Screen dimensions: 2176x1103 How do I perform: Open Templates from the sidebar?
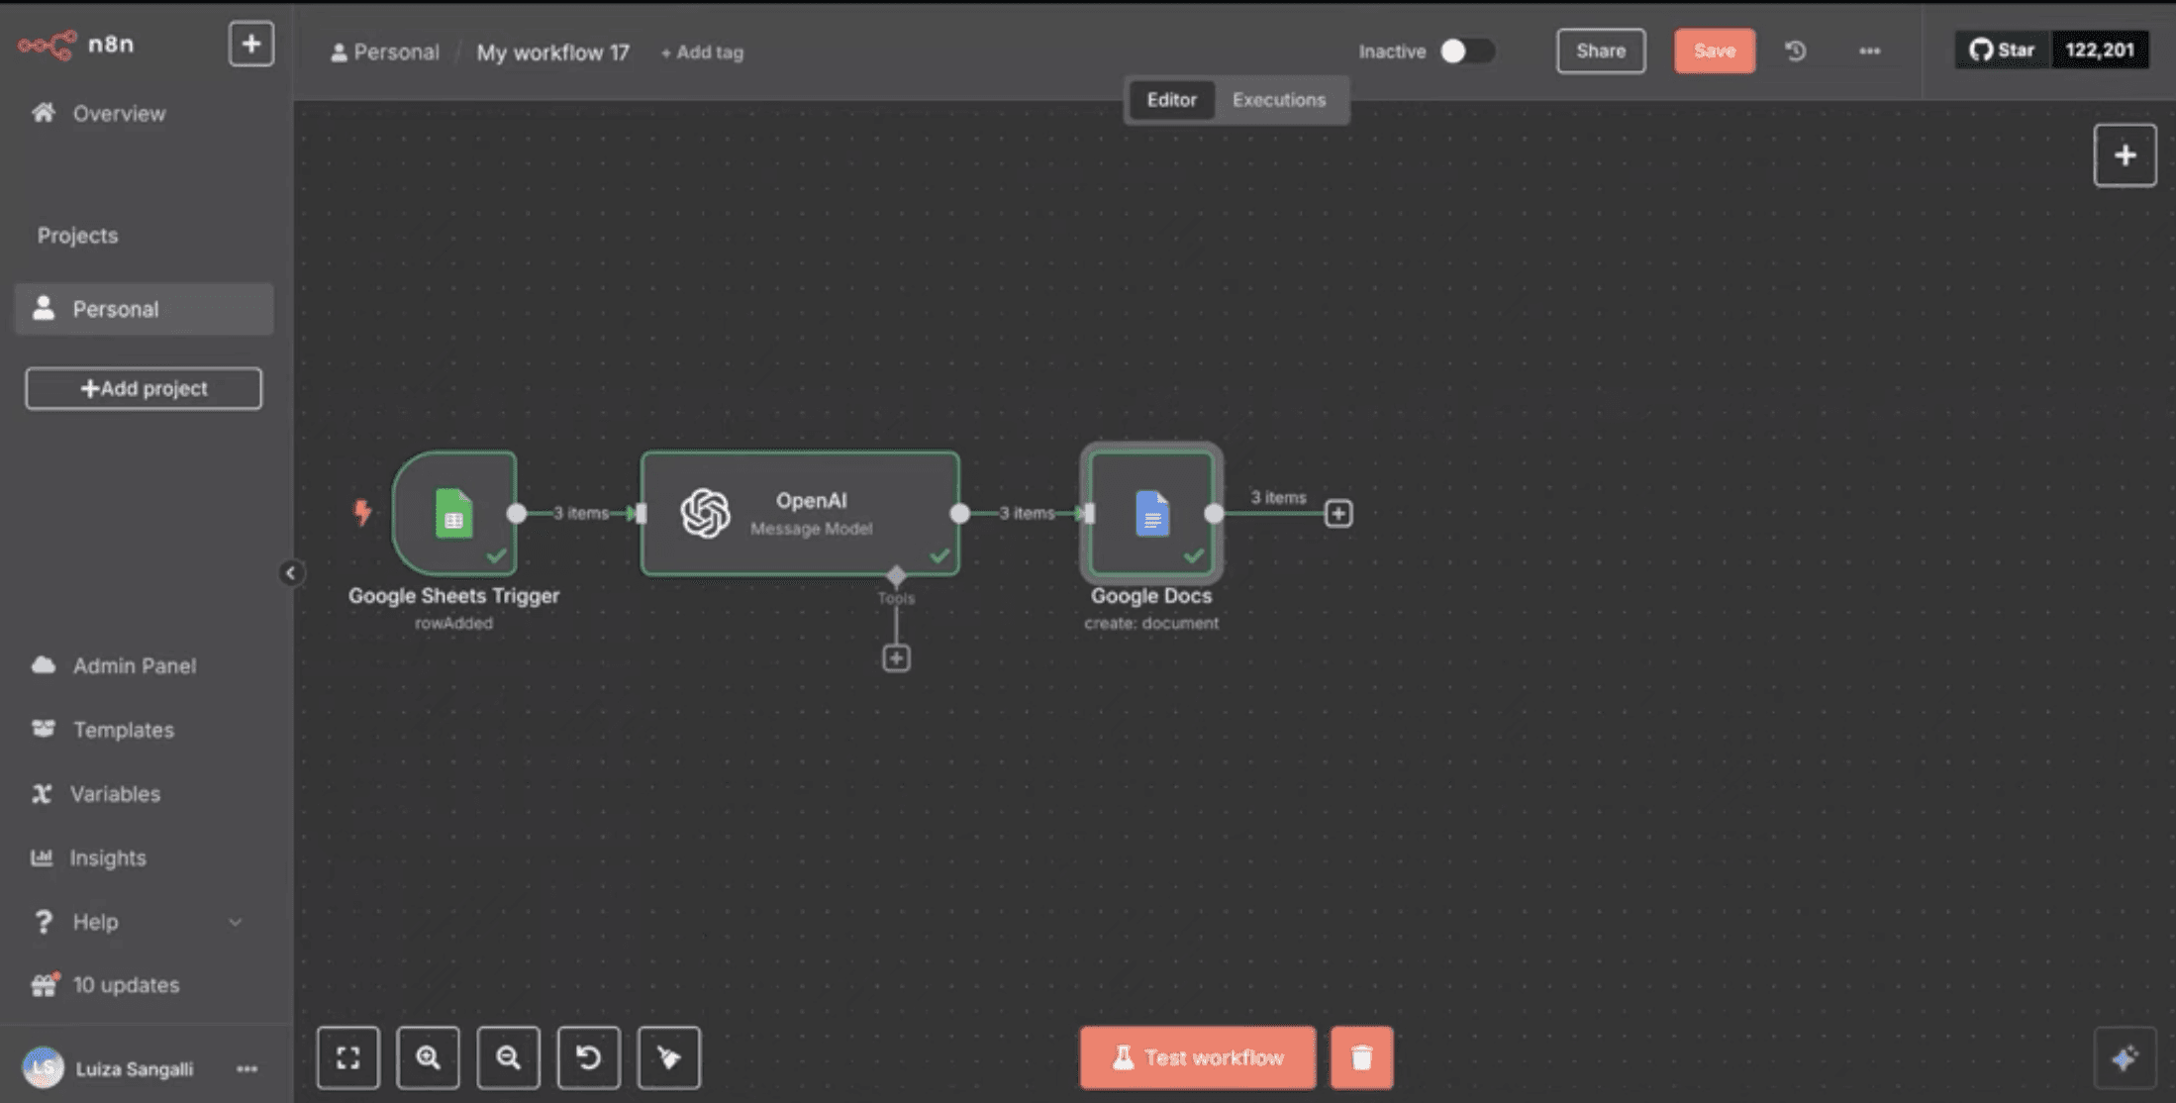[x=123, y=730]
